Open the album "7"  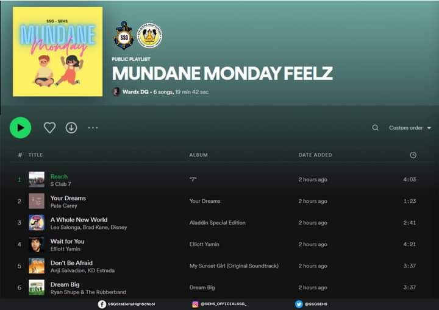[x=193, y=179]
